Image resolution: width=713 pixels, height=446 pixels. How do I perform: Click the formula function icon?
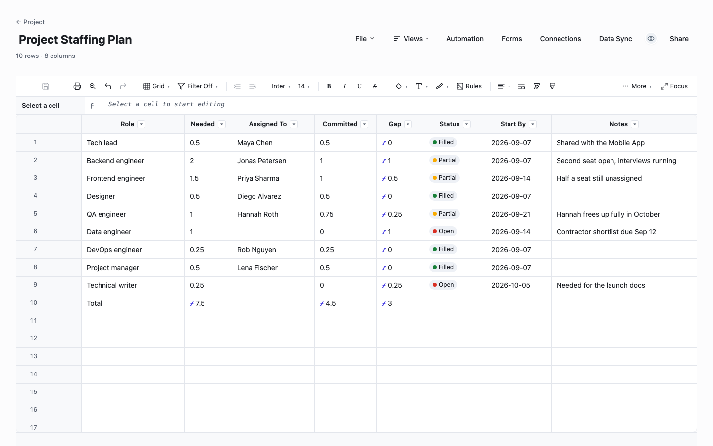92,106
